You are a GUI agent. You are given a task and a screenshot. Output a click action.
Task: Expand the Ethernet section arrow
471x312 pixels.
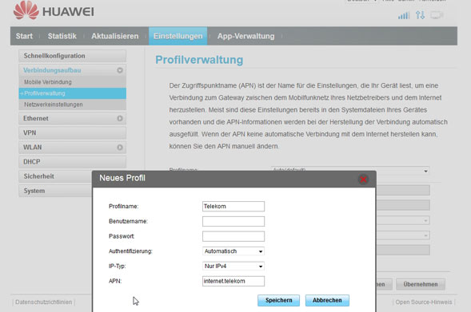click(120, 118)
